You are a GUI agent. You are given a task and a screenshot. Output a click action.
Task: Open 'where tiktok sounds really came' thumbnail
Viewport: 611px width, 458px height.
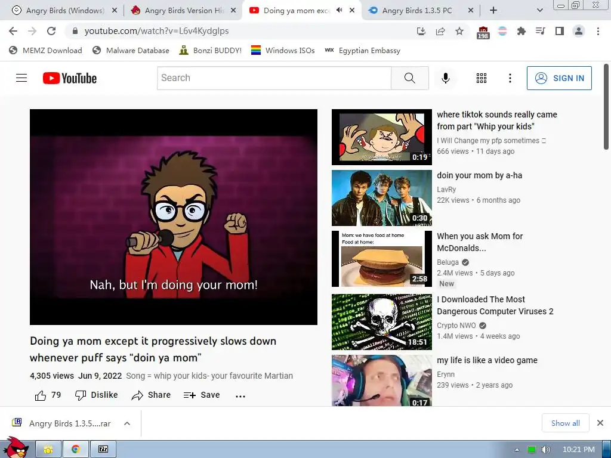tap(382, 137)
